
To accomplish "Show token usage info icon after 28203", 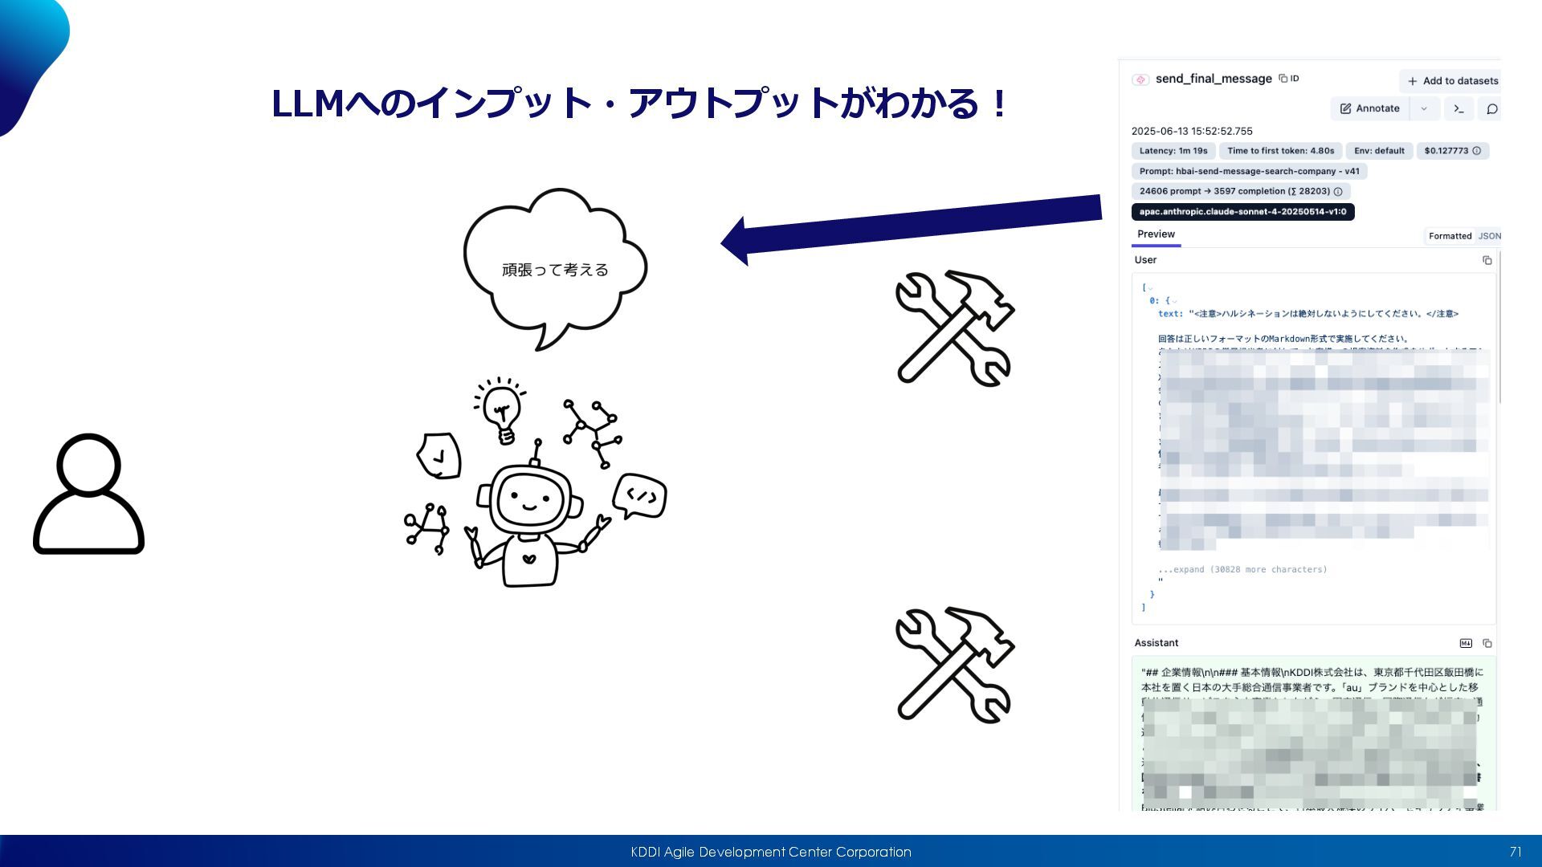I will 1338,192.
